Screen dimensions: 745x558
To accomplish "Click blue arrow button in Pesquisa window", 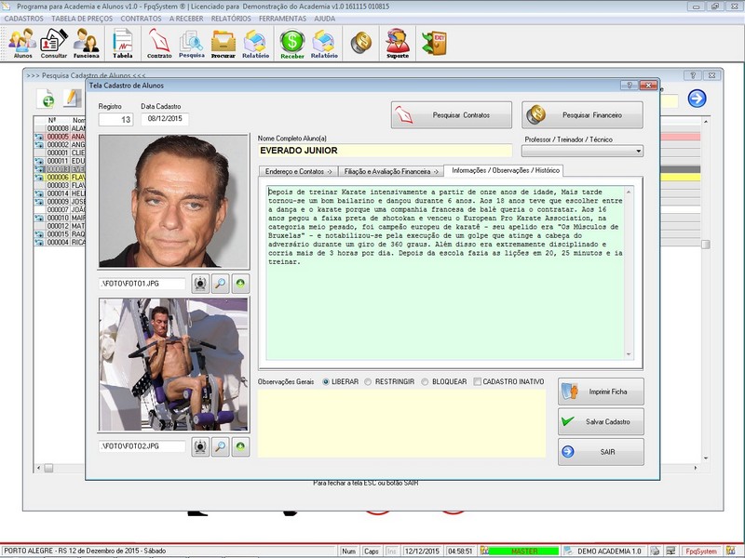I will pyautogui.click(x=697, y=99).
